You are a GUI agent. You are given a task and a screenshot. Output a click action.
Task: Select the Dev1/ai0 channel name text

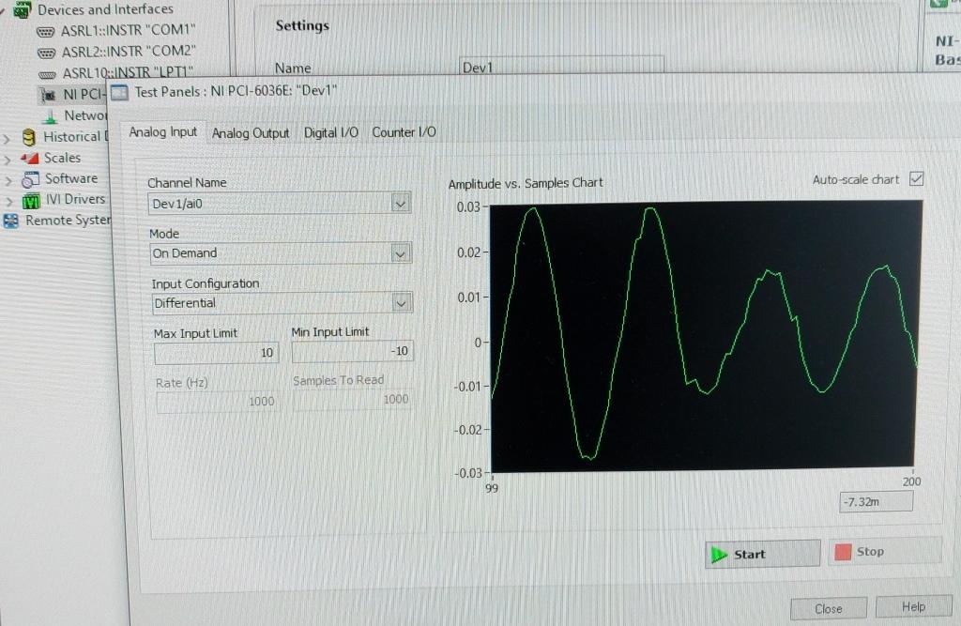coord(177,205)
